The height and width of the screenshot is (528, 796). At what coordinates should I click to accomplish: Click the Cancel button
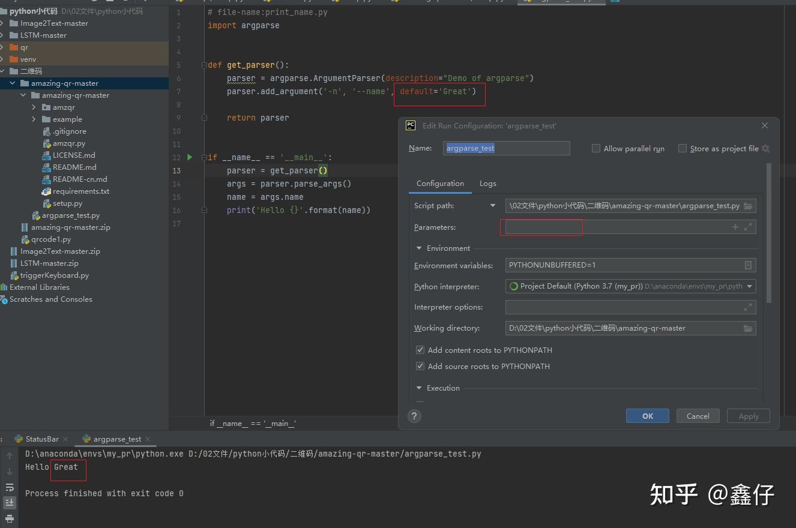tap(698, 416)
